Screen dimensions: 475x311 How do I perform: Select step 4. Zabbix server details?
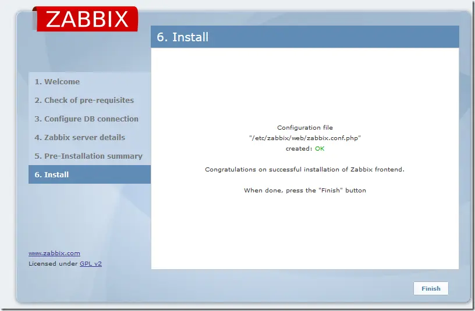tap(80, 137)
